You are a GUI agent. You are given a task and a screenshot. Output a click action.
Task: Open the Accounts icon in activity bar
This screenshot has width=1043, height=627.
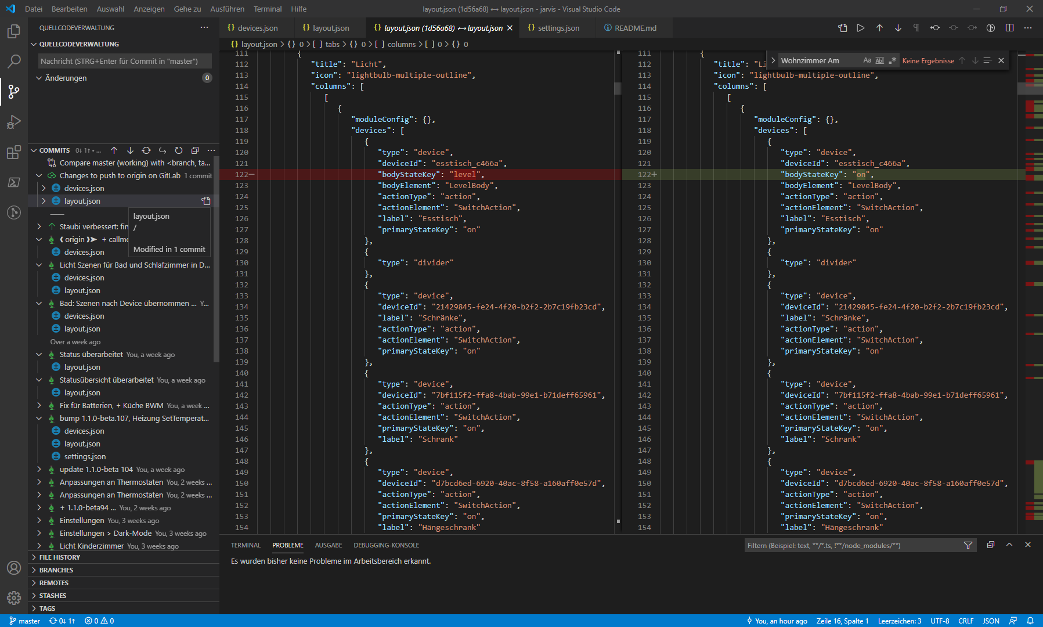[x=14, y=568]
